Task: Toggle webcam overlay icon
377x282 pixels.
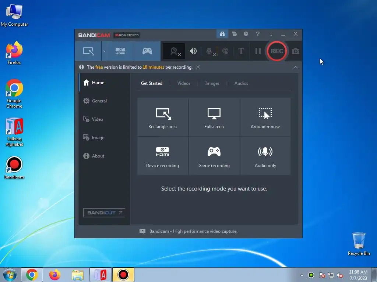Action: (174, 51)
